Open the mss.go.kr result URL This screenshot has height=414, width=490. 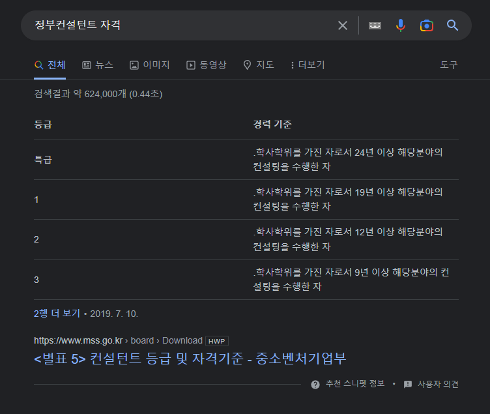click(x=118, y=340)
